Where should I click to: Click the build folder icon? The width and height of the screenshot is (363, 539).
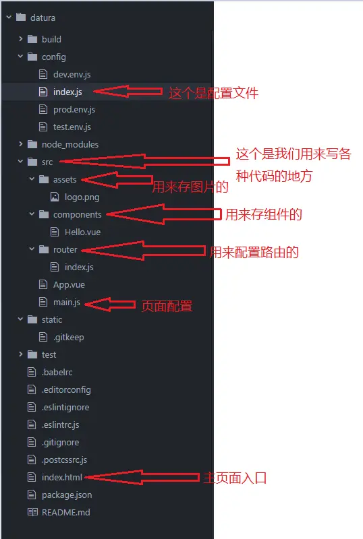click(x=32, y=39)
